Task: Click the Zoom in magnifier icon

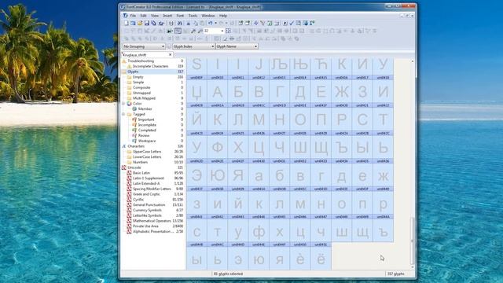Action: pos(193,31)
